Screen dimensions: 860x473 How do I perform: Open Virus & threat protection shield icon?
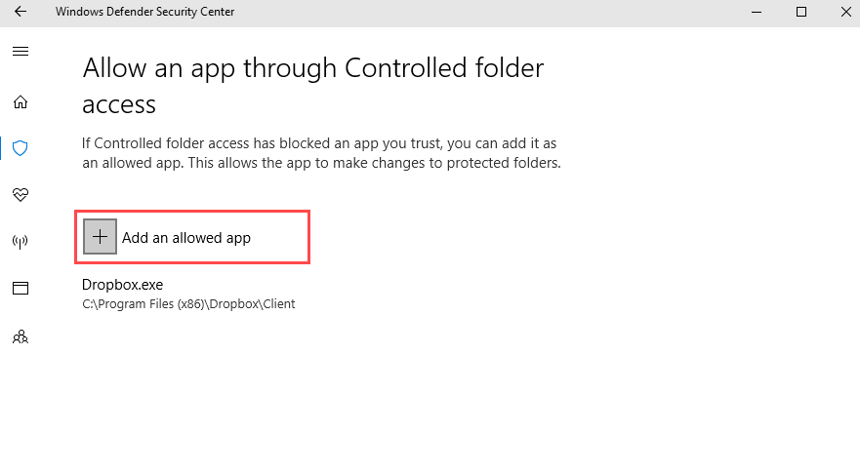click(20, 148)
